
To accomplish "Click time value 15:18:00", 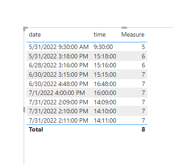I will pyautogui.click(x=105, y=56).
